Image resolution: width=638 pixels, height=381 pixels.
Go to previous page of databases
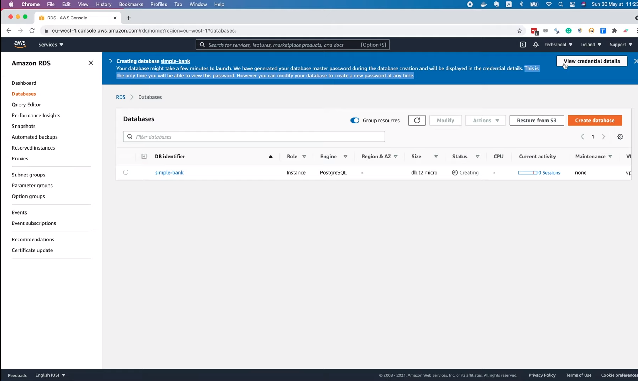point(582,137)
